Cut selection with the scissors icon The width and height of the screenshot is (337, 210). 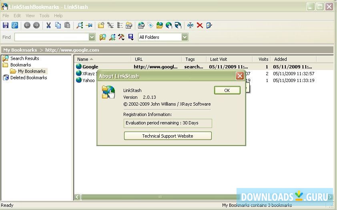(x=48, y=25)
